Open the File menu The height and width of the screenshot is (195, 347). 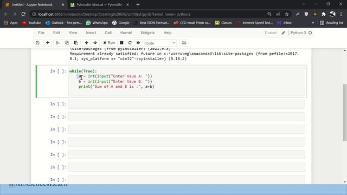tap(41, 32)
